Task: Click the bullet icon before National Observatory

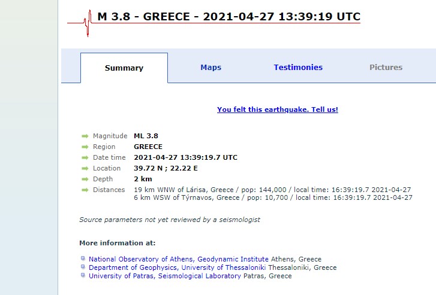Action: [83, 259]
